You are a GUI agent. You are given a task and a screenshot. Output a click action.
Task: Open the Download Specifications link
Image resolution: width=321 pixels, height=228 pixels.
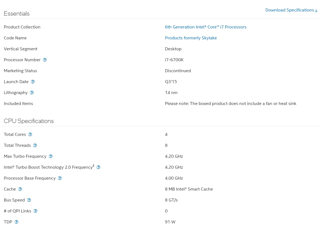[290, 10]
